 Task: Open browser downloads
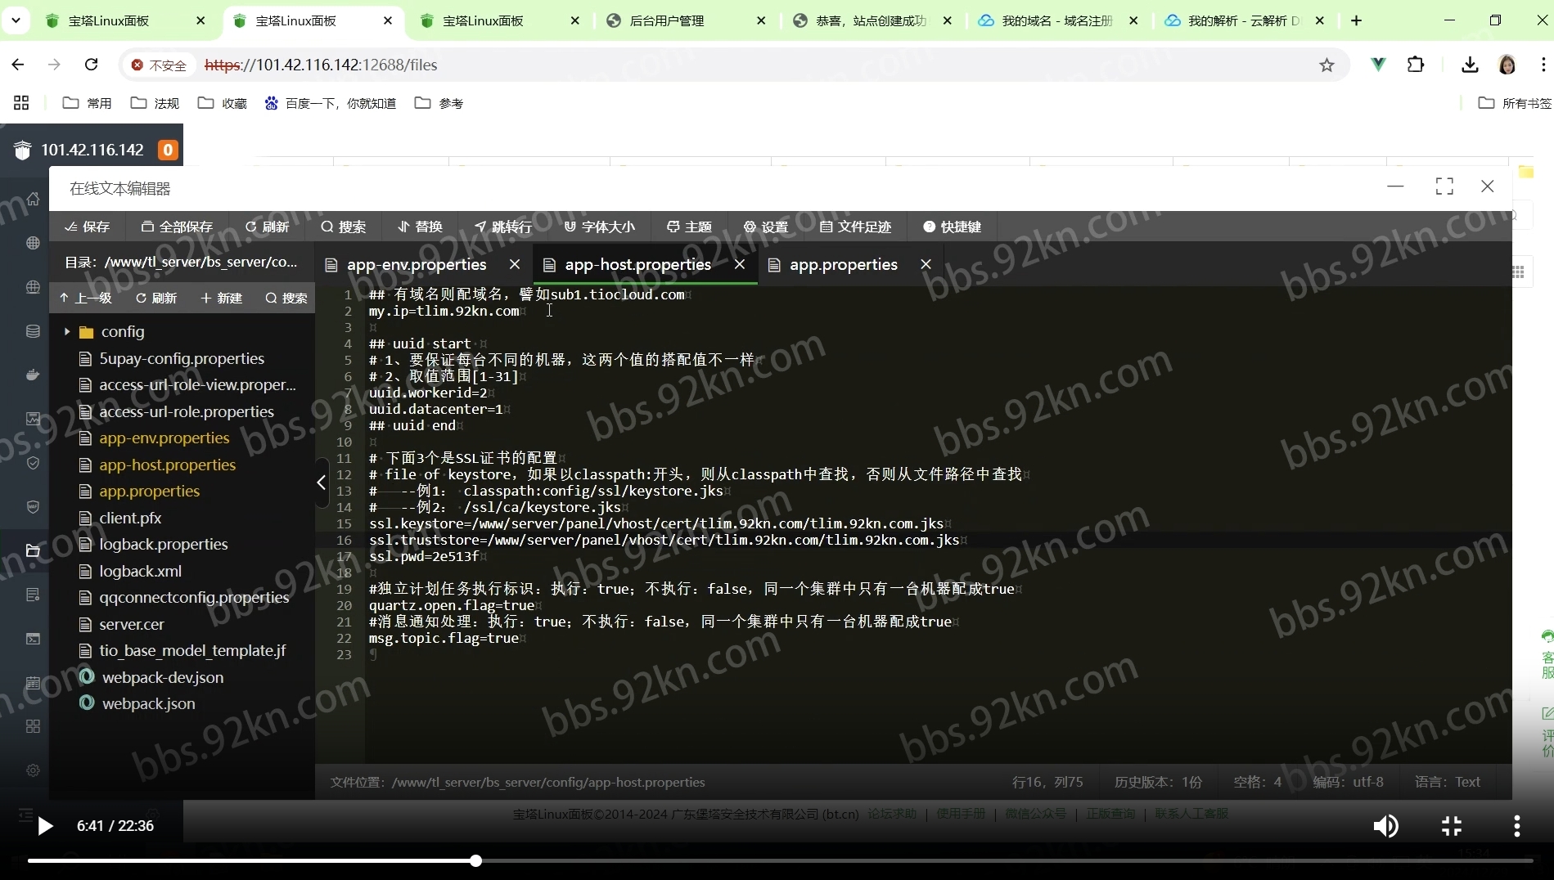click(x=1470, y=65)
